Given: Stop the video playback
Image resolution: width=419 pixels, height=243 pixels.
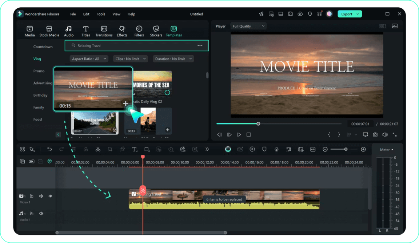Looking at the screenshot, I should click(248, 135).
